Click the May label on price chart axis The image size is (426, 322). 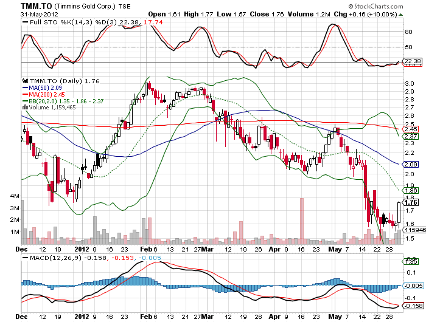click(335, 249)
